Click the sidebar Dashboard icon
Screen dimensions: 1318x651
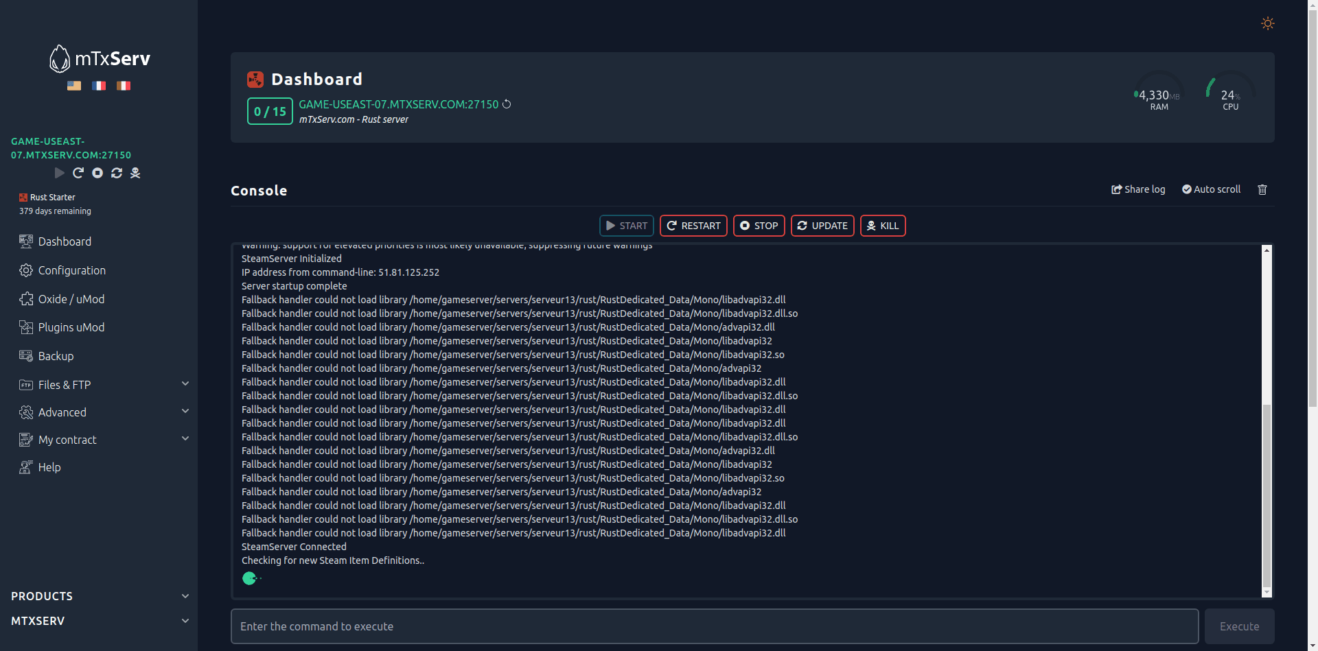pyautogui.click(x=26, y=241)
